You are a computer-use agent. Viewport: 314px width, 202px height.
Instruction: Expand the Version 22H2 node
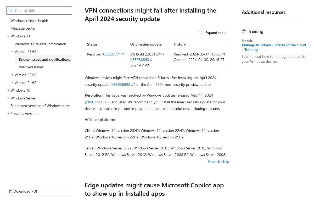tap(12, 75)
